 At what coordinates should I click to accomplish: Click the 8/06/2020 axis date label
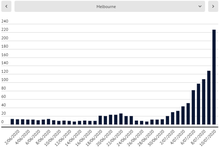43,137
